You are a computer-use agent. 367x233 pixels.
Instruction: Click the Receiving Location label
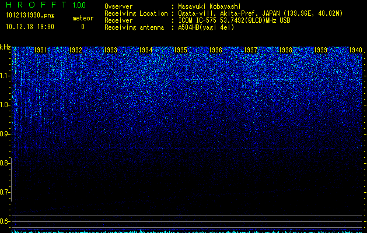tap(136, 13)
